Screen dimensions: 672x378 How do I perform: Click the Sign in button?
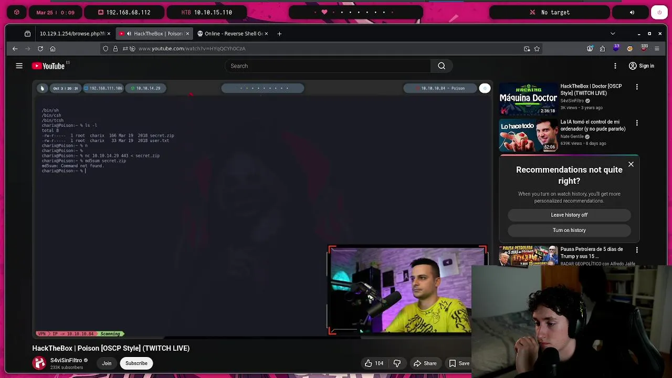[642, 66]
